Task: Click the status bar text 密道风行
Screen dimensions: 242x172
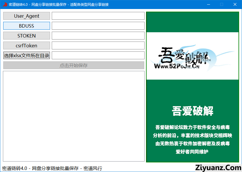Action: (x=93, y=169)
